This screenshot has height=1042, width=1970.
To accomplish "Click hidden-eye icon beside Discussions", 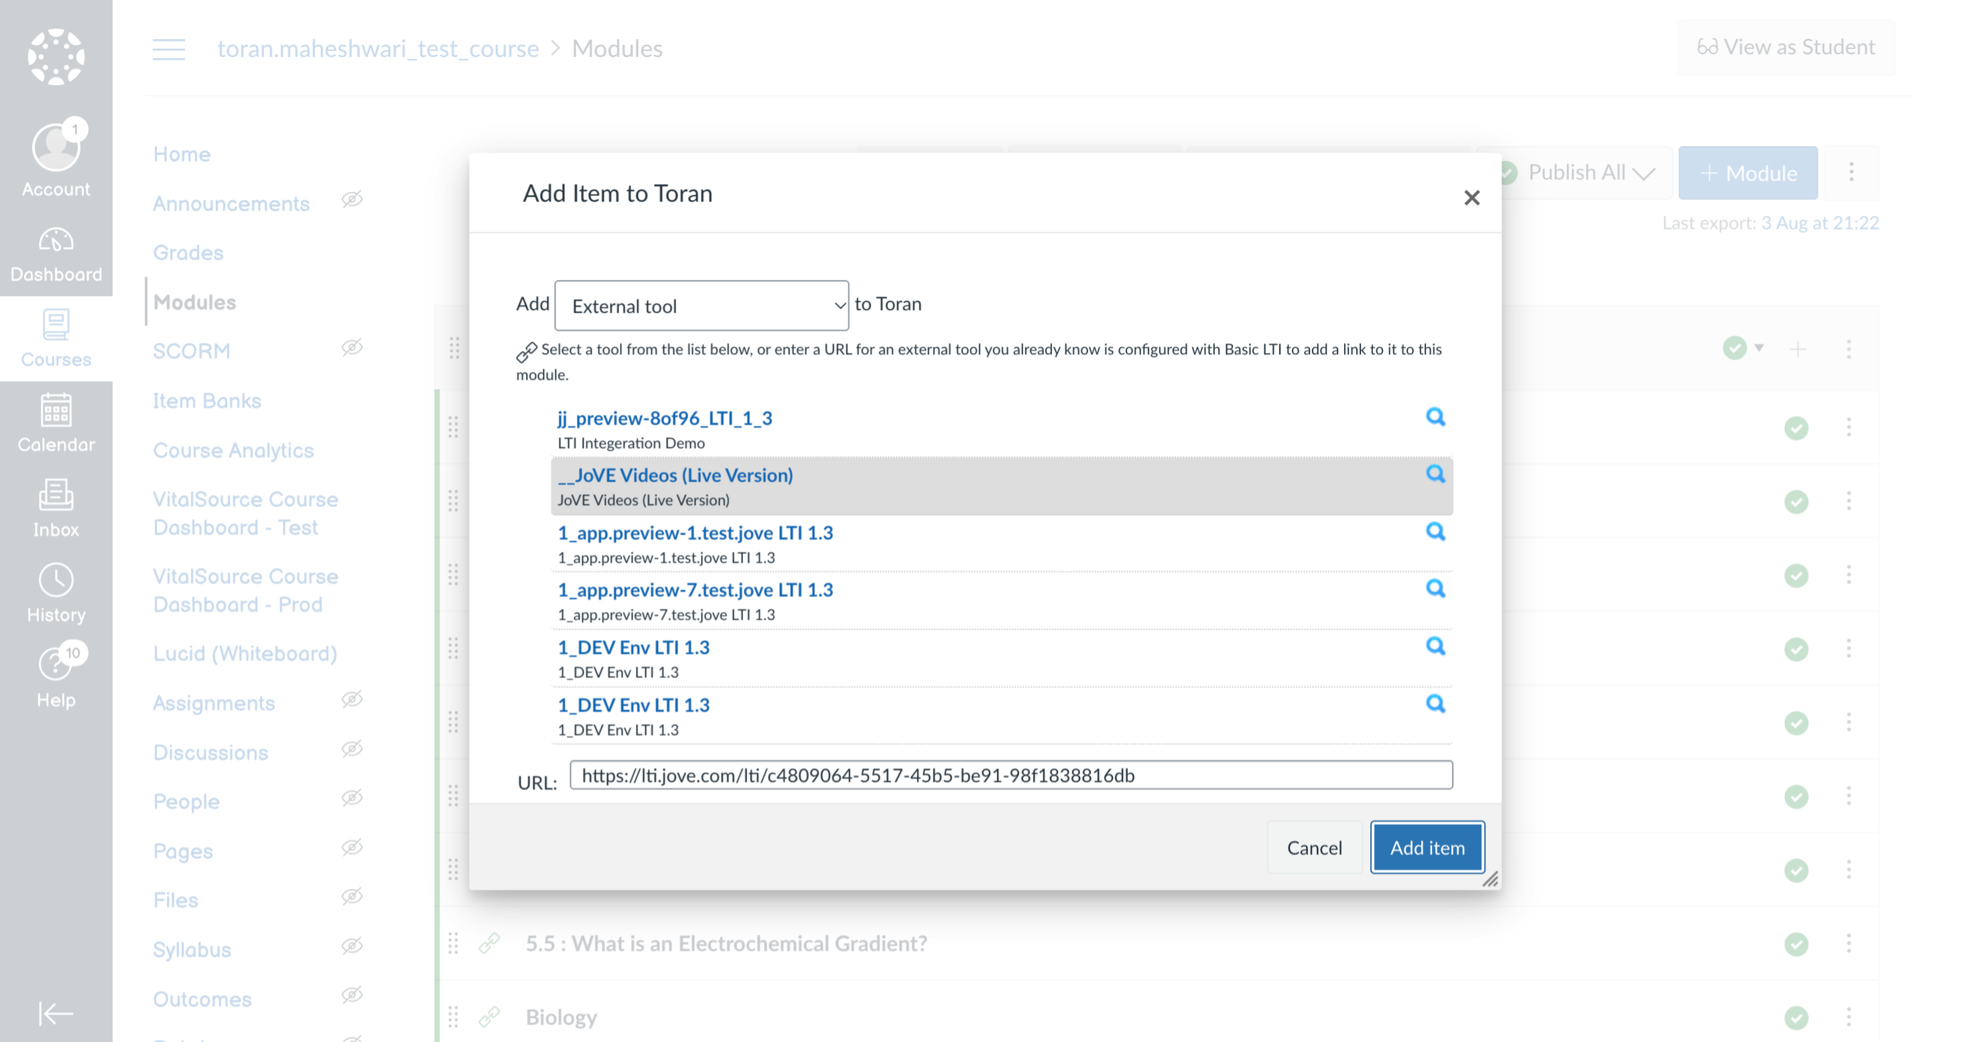I will 352,749.
